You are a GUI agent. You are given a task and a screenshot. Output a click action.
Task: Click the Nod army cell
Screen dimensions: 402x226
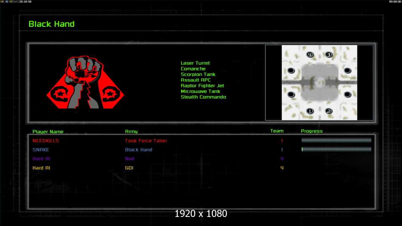pyautogui.click(x=130, y=159)
